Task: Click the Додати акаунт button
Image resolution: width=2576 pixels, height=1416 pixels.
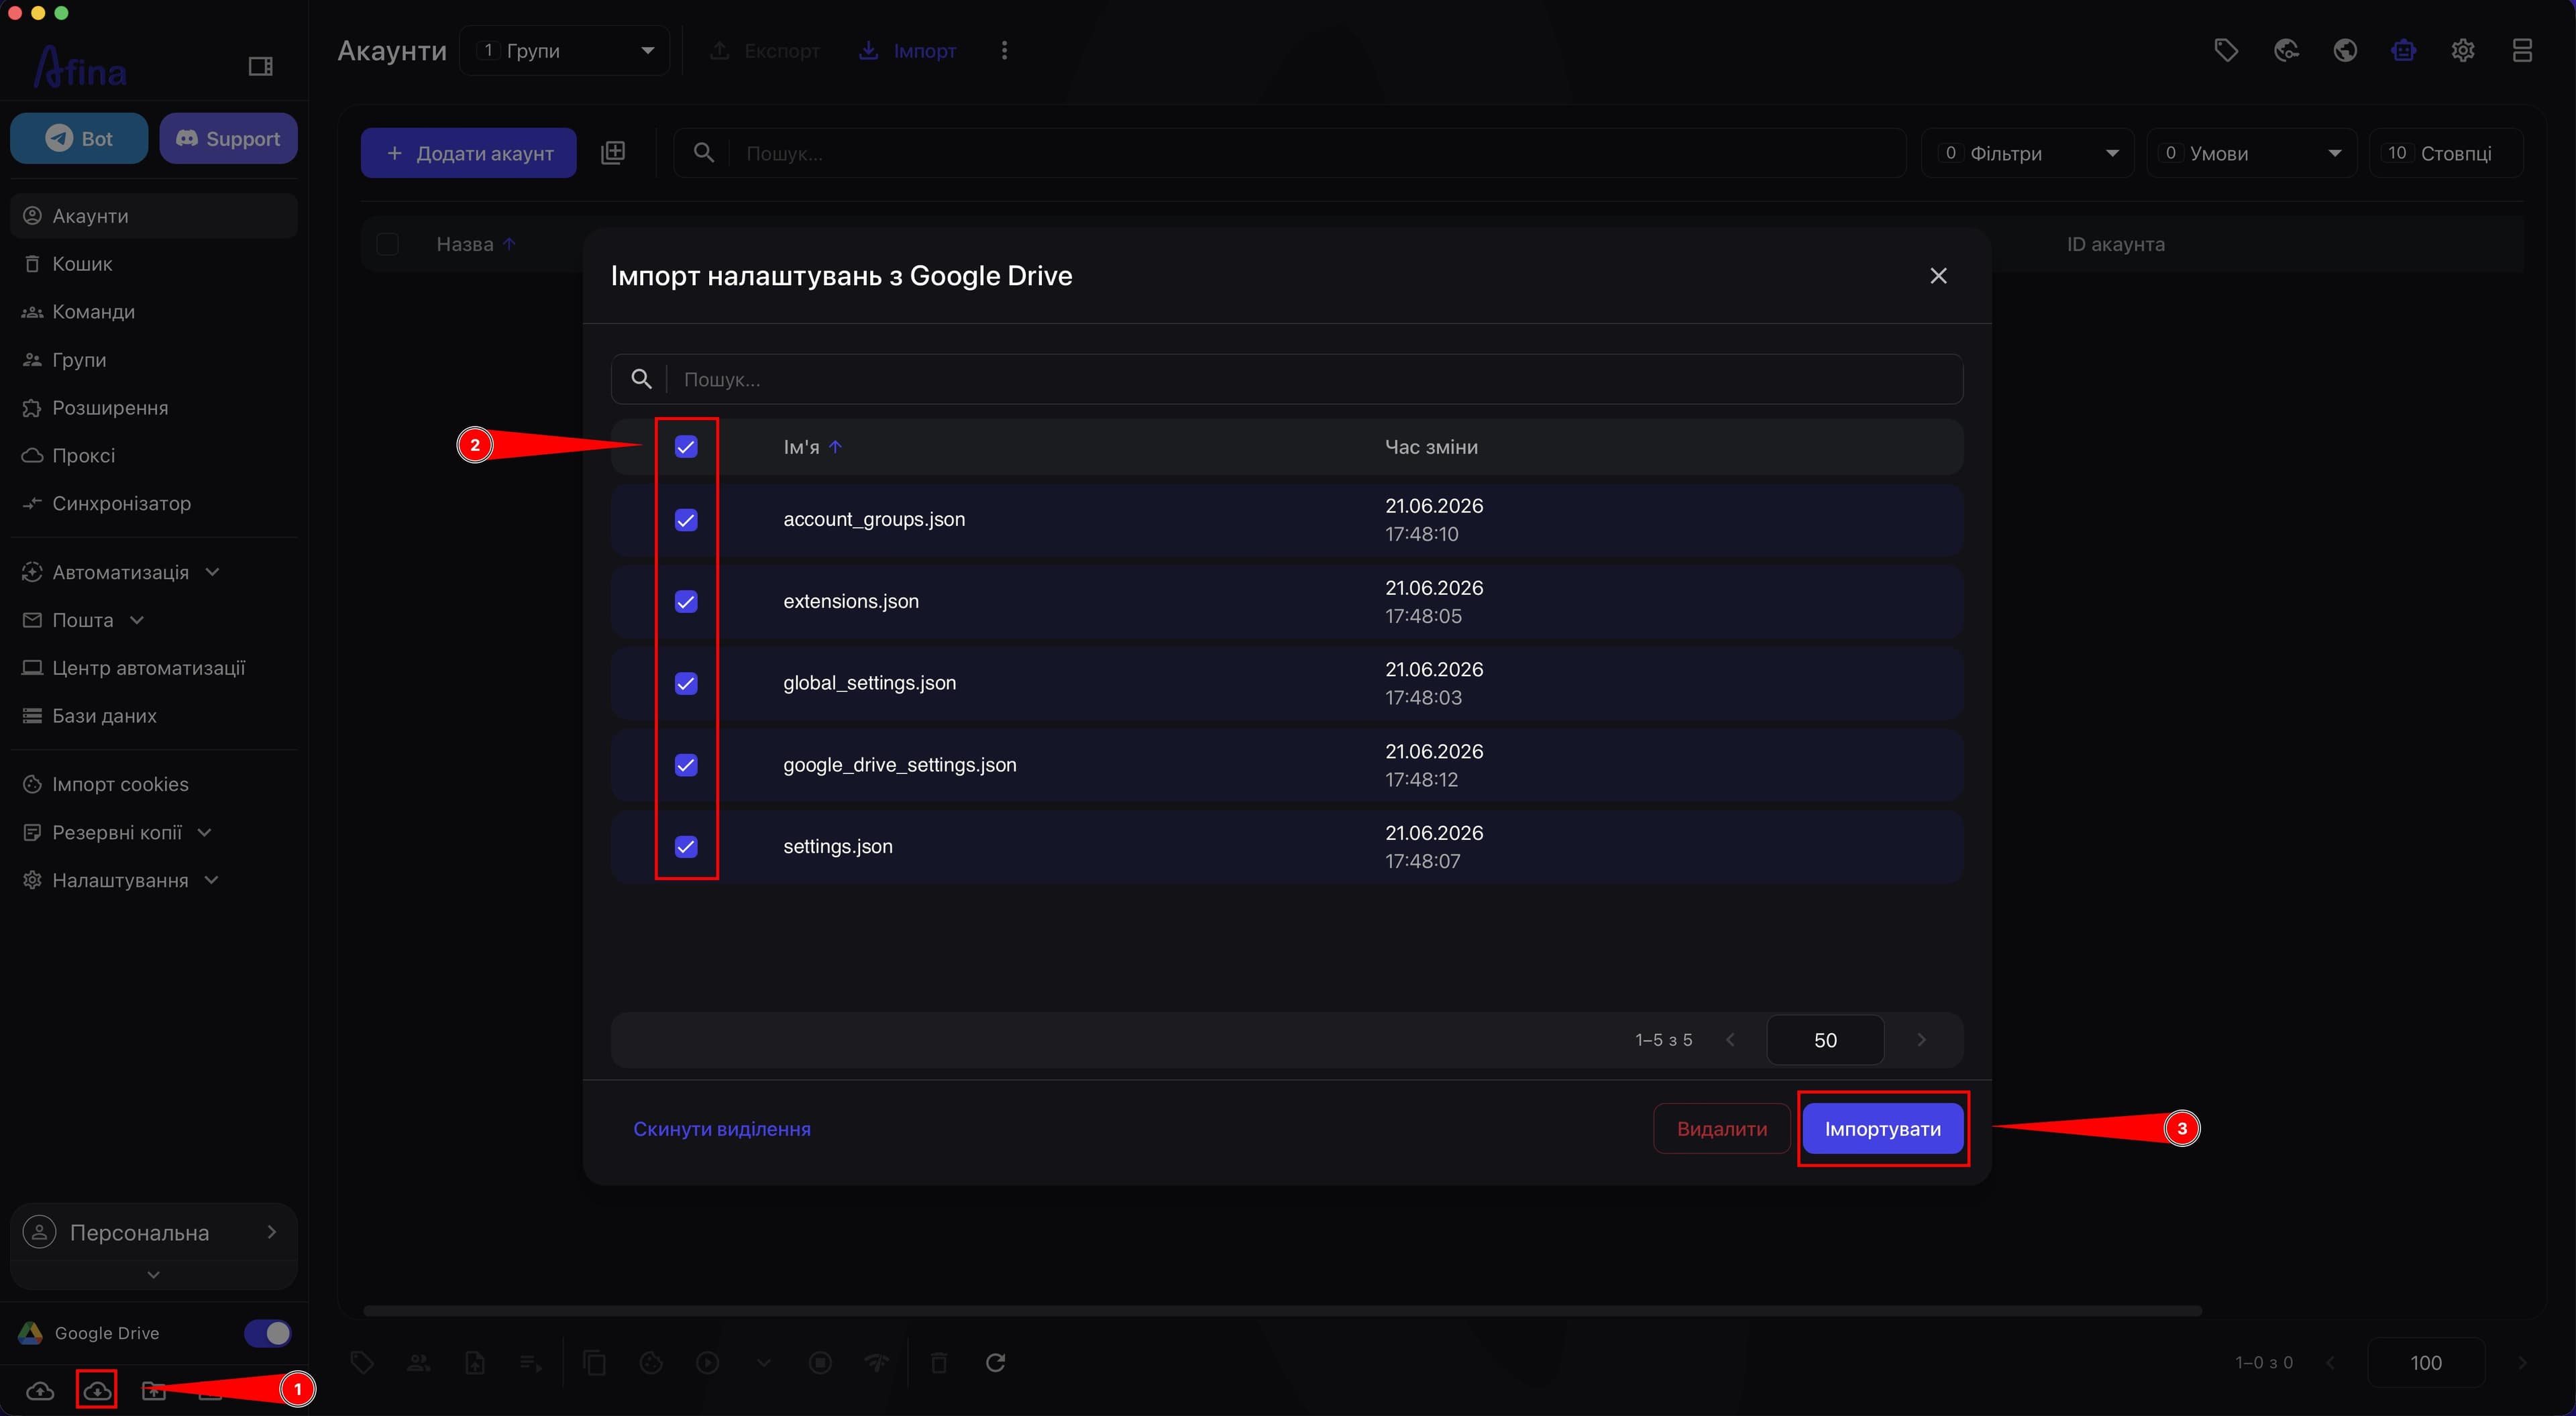Action: coord(469,153)
